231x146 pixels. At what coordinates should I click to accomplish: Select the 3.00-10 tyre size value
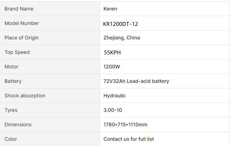pos(113,110)
